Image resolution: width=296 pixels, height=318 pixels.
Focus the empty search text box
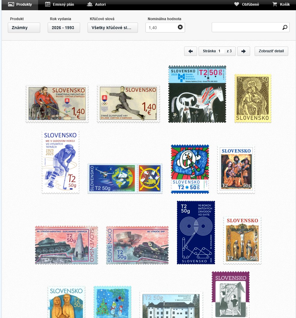point(247,27)
